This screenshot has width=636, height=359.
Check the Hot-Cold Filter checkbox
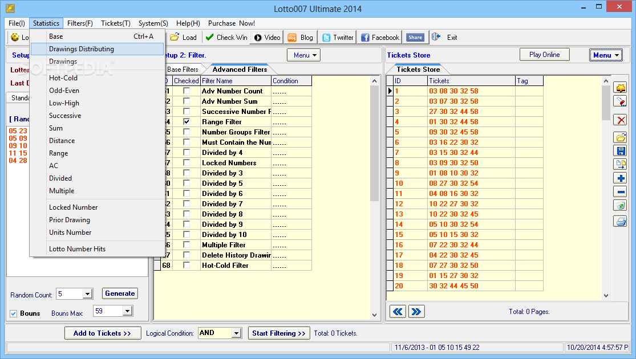187,265
